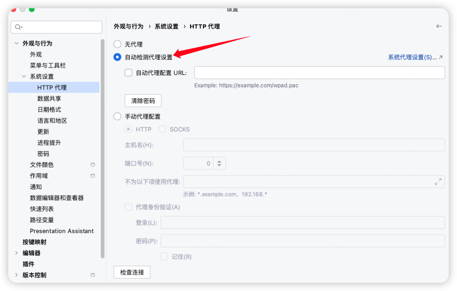Click the external link arrow beside 系统代理设置
Screen dimensions: 457x291
(441, 57)
